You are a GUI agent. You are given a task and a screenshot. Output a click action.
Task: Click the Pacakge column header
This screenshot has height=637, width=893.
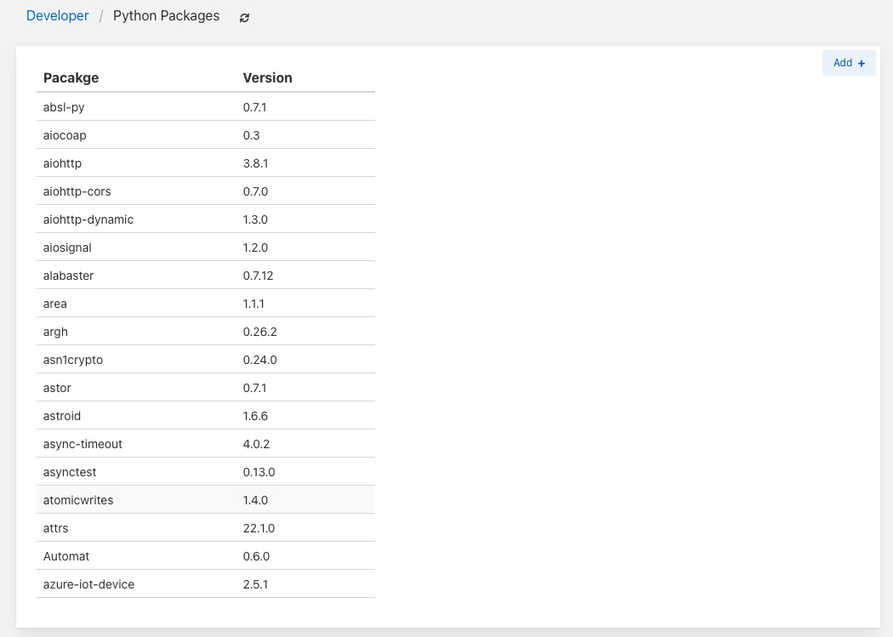71,77
